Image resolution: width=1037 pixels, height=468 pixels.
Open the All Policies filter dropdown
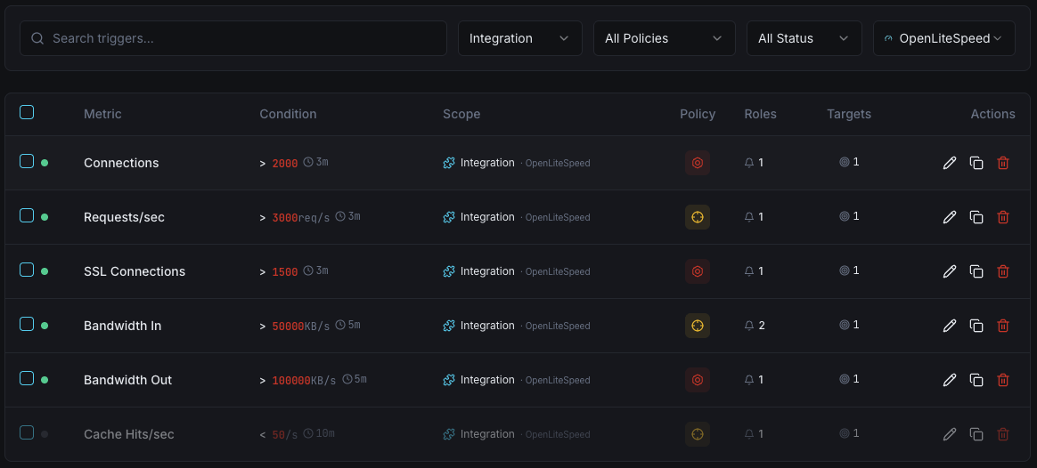[x=664, y=38]
